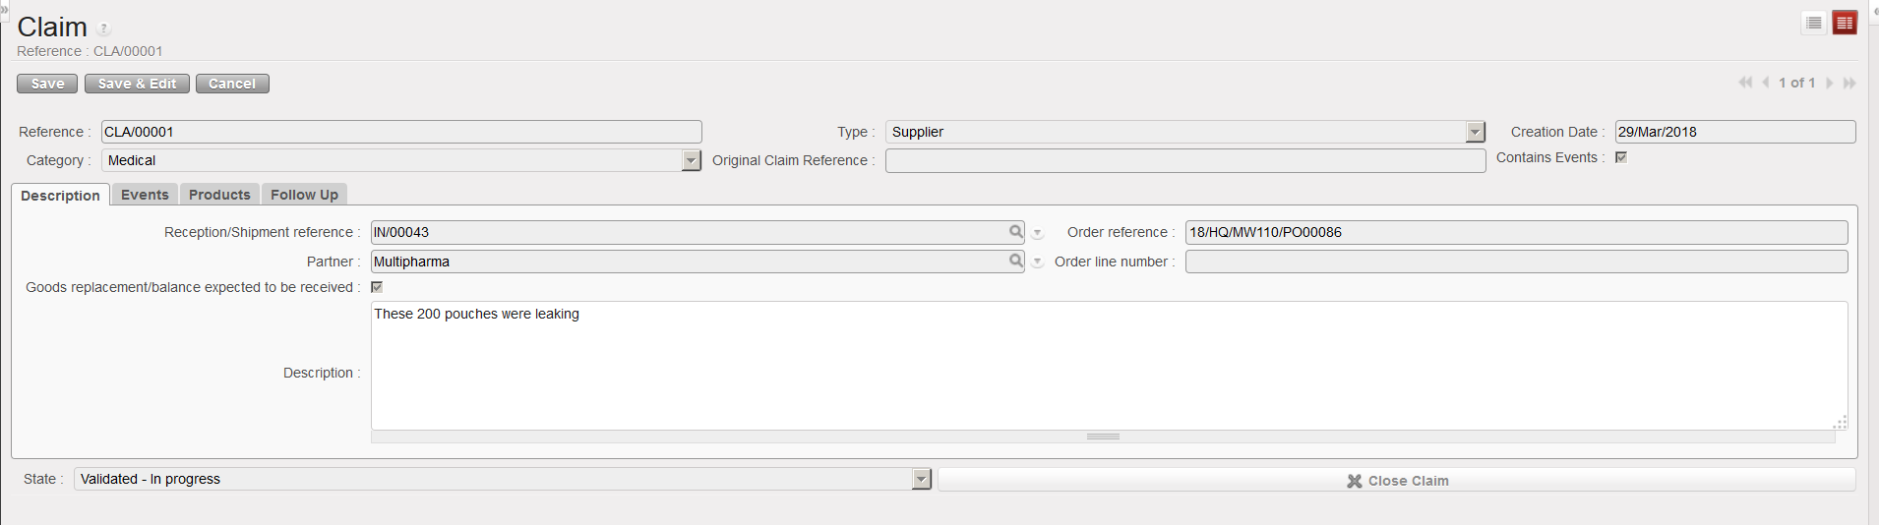The width and height of the screenshot is (1879, 525).
Task: Toggle Goods replacement expected checkbox
Action: click(377, 287)
